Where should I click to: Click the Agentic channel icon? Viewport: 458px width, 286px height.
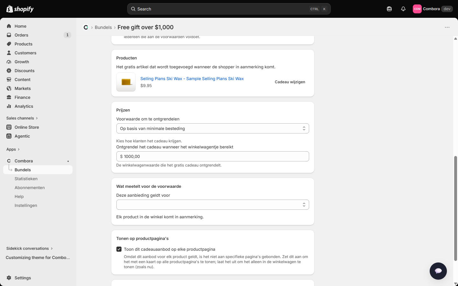click(9, 136)
